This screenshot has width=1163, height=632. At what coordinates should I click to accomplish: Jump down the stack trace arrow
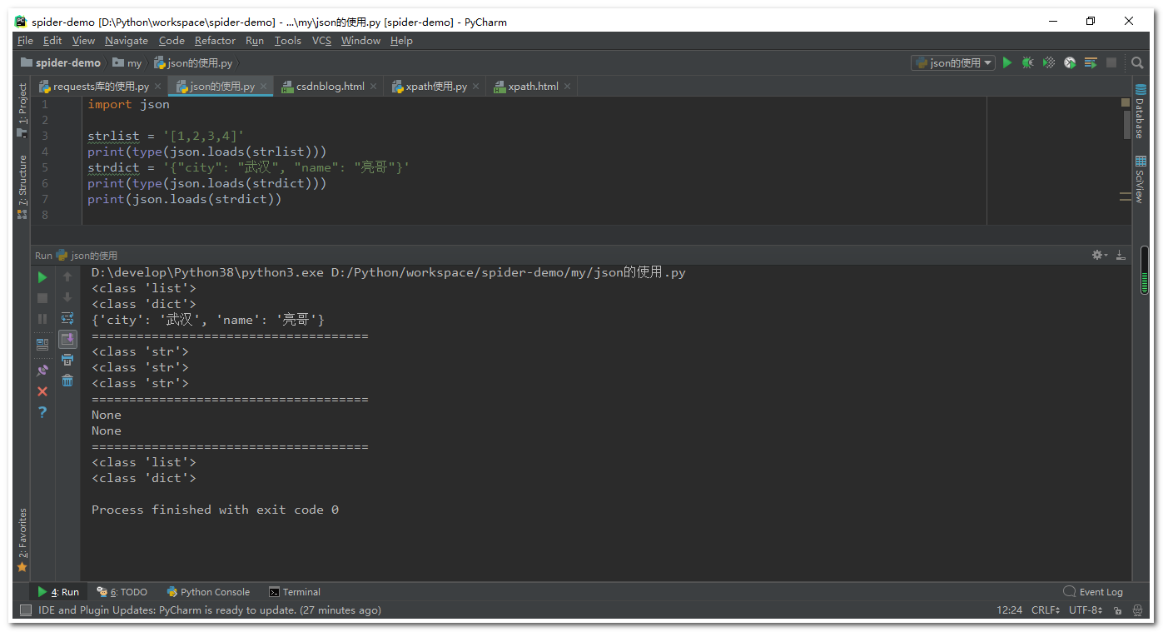pos(67,298)
